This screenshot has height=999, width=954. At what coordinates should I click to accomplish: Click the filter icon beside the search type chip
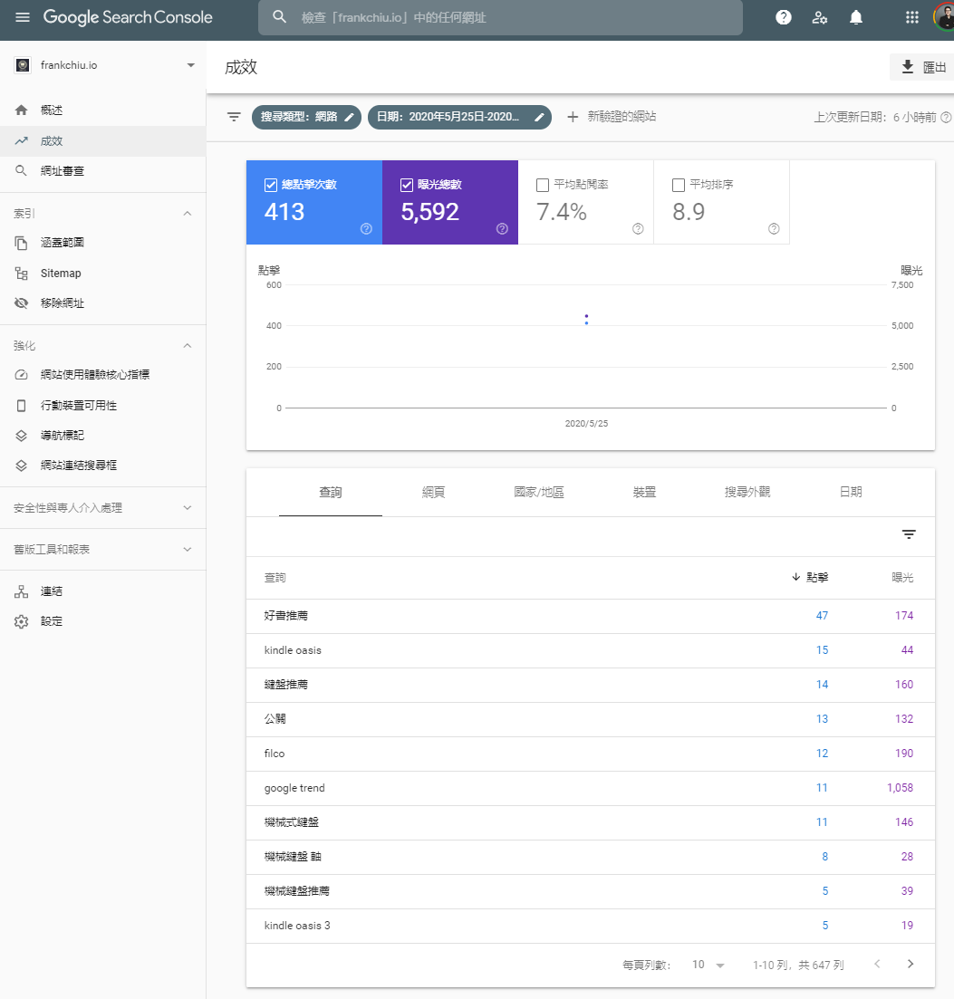point(234,117)
